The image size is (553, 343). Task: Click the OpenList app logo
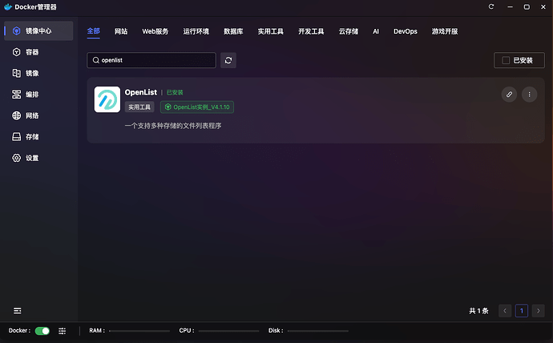(x=107, y=99)
